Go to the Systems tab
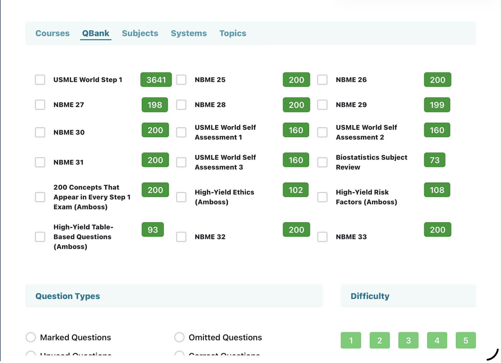The width and height of the screenshot is (501, 363). point(189,33)
